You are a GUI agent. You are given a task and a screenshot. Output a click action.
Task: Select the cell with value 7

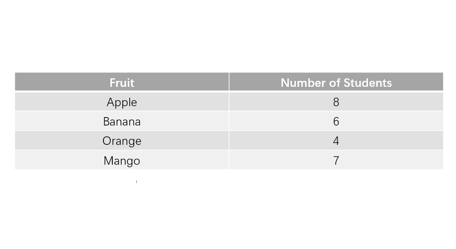[336, 160]
